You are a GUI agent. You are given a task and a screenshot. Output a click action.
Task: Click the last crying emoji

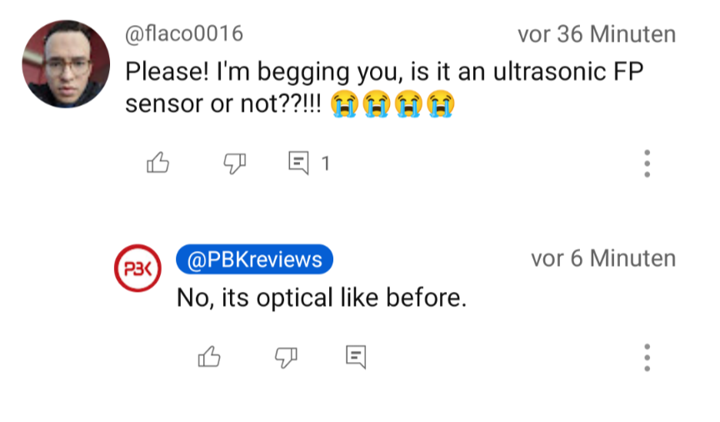[x=440, y=105]
